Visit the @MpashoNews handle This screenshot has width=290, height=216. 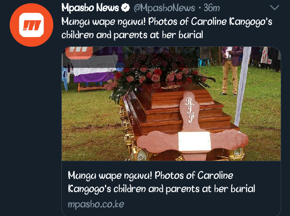(x=164, y=8)
